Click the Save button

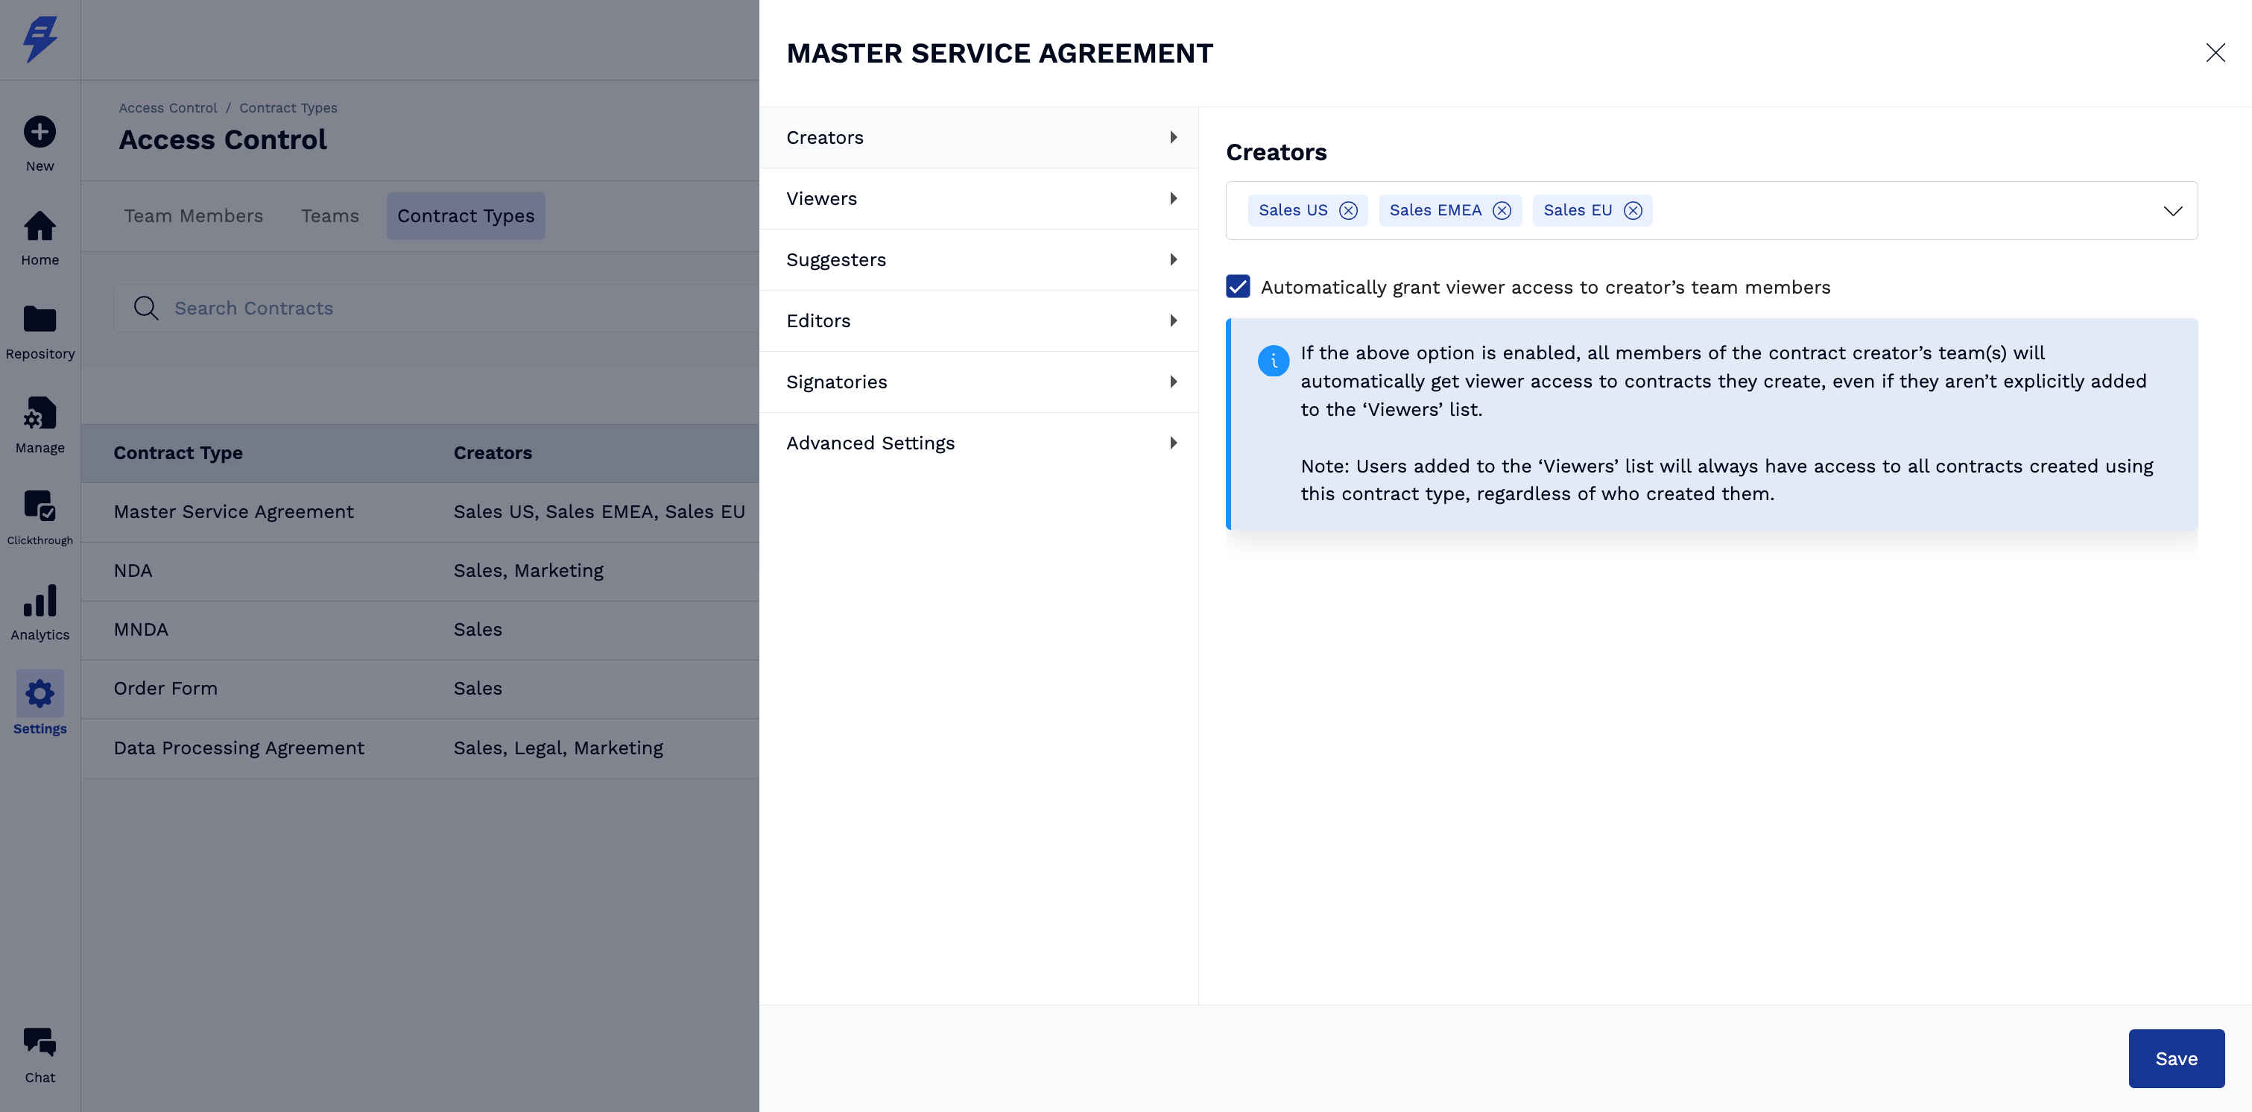[x=2175, y=1058]
